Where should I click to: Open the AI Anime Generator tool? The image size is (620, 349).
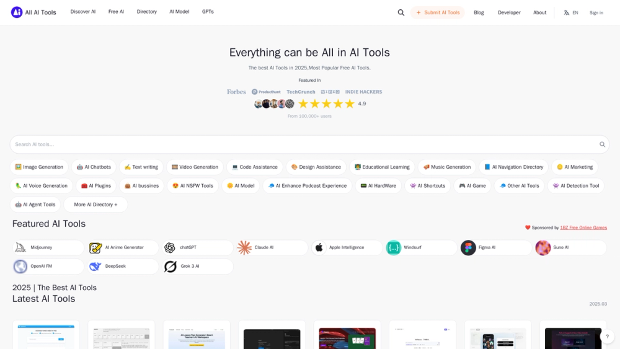point(123,248)
